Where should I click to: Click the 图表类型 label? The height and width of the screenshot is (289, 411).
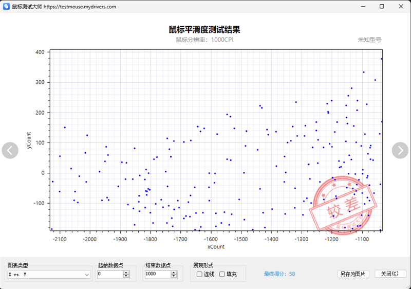pyautogui.click(x=17, y=265)
